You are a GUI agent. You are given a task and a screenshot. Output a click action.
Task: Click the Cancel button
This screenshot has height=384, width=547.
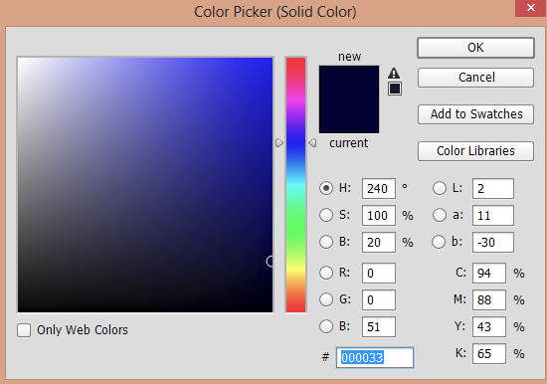pyautogui.click(x=475, y=78)
